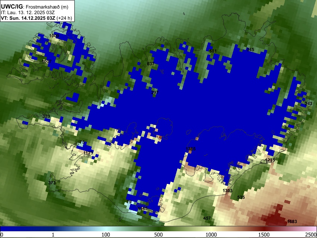Click the map value label "1007"
Screen dimensions: 317x238
point(47,62)
